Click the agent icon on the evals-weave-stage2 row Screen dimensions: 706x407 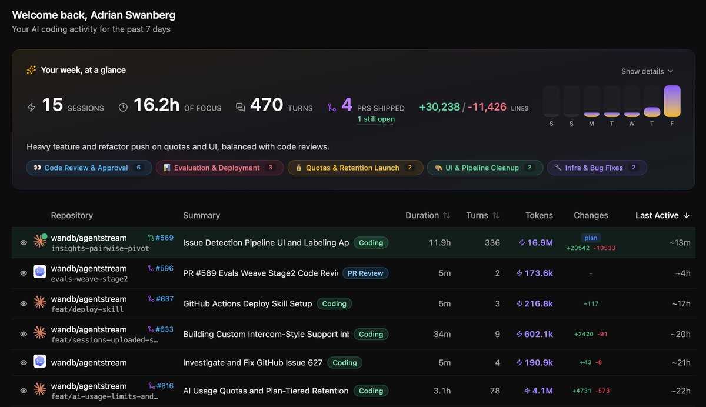pyautogui.click(x=40, y=273)
